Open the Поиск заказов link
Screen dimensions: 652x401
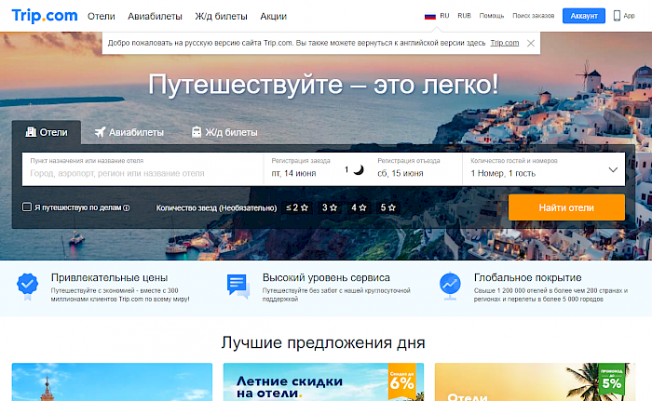click(x=533, y=16)
